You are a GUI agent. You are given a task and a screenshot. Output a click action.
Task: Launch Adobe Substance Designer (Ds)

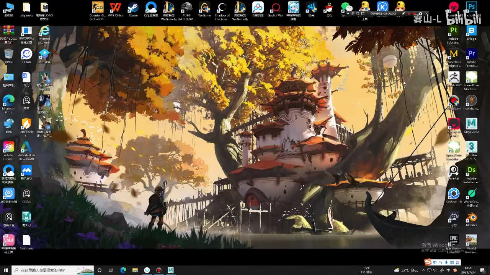[472, 170]
